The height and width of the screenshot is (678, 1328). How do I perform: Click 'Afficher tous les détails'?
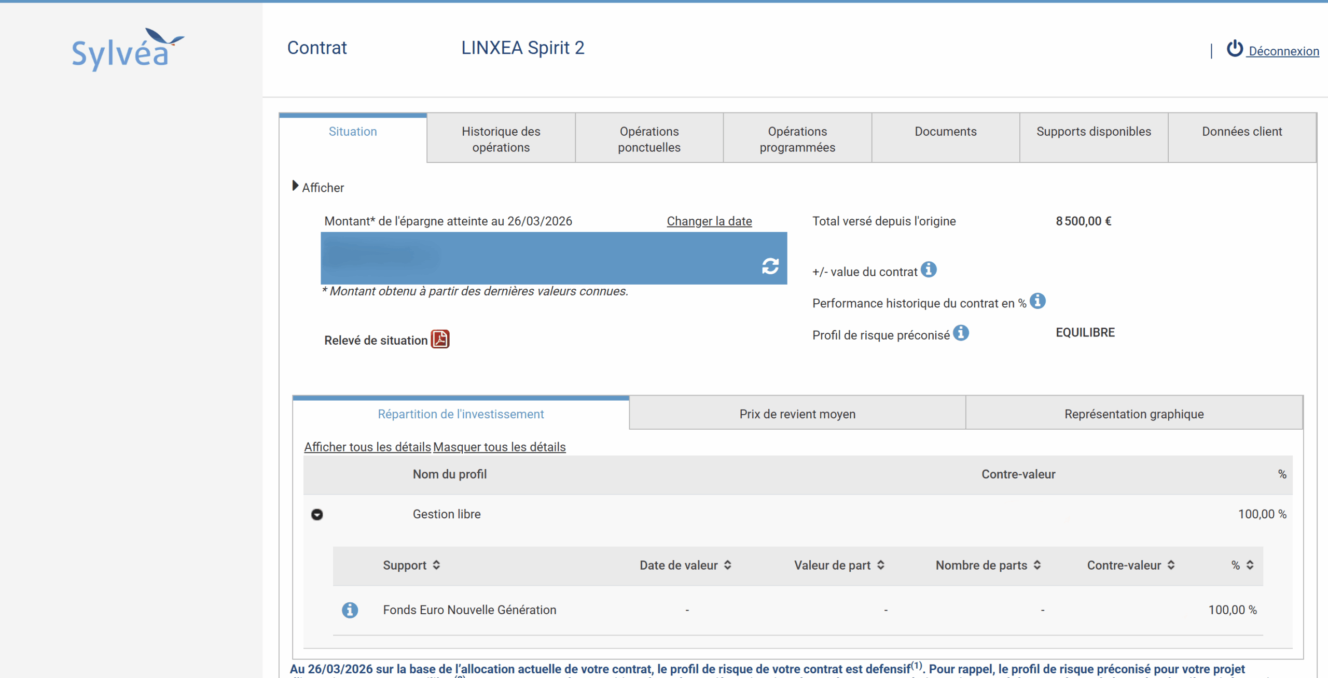tap(367, 447)
